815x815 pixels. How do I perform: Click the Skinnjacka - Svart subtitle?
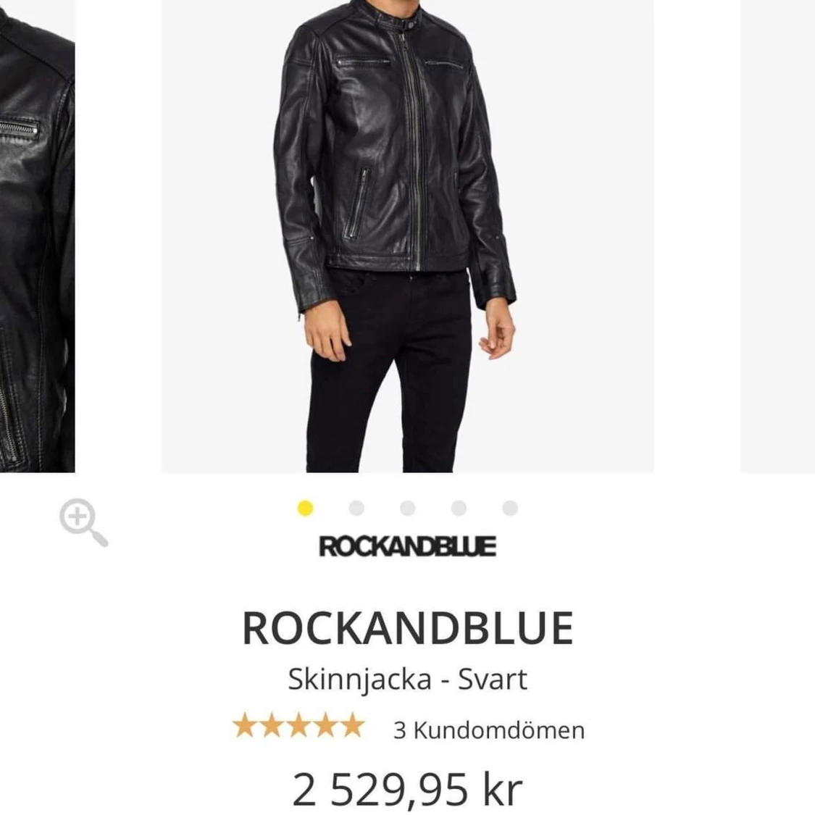[408, 679]
